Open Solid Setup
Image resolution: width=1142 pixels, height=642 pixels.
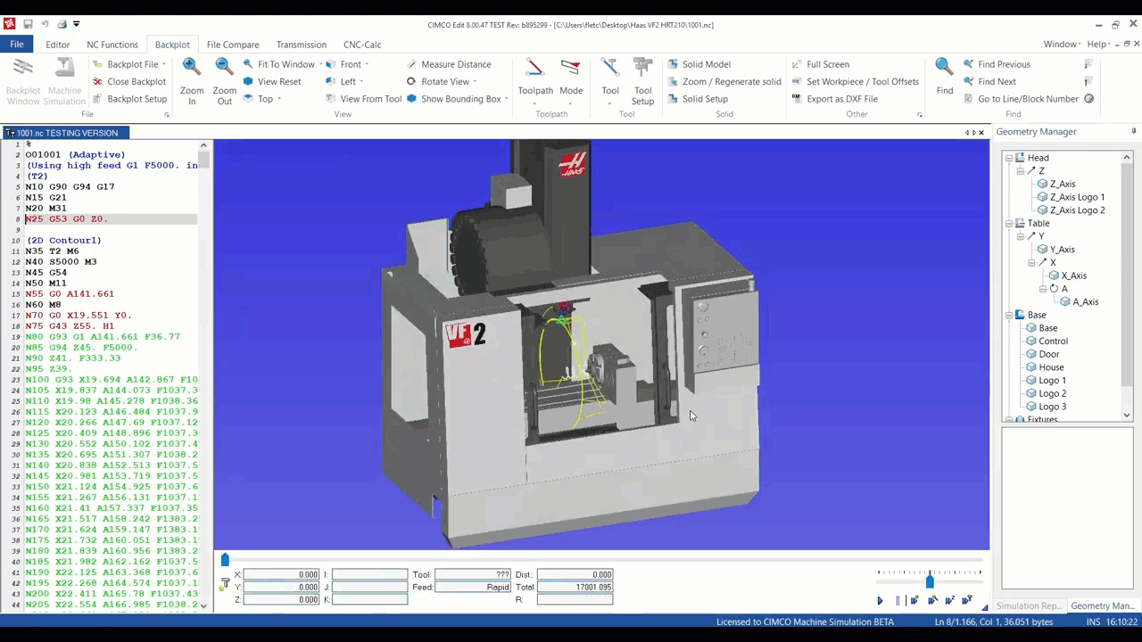[x=698, y=99]
